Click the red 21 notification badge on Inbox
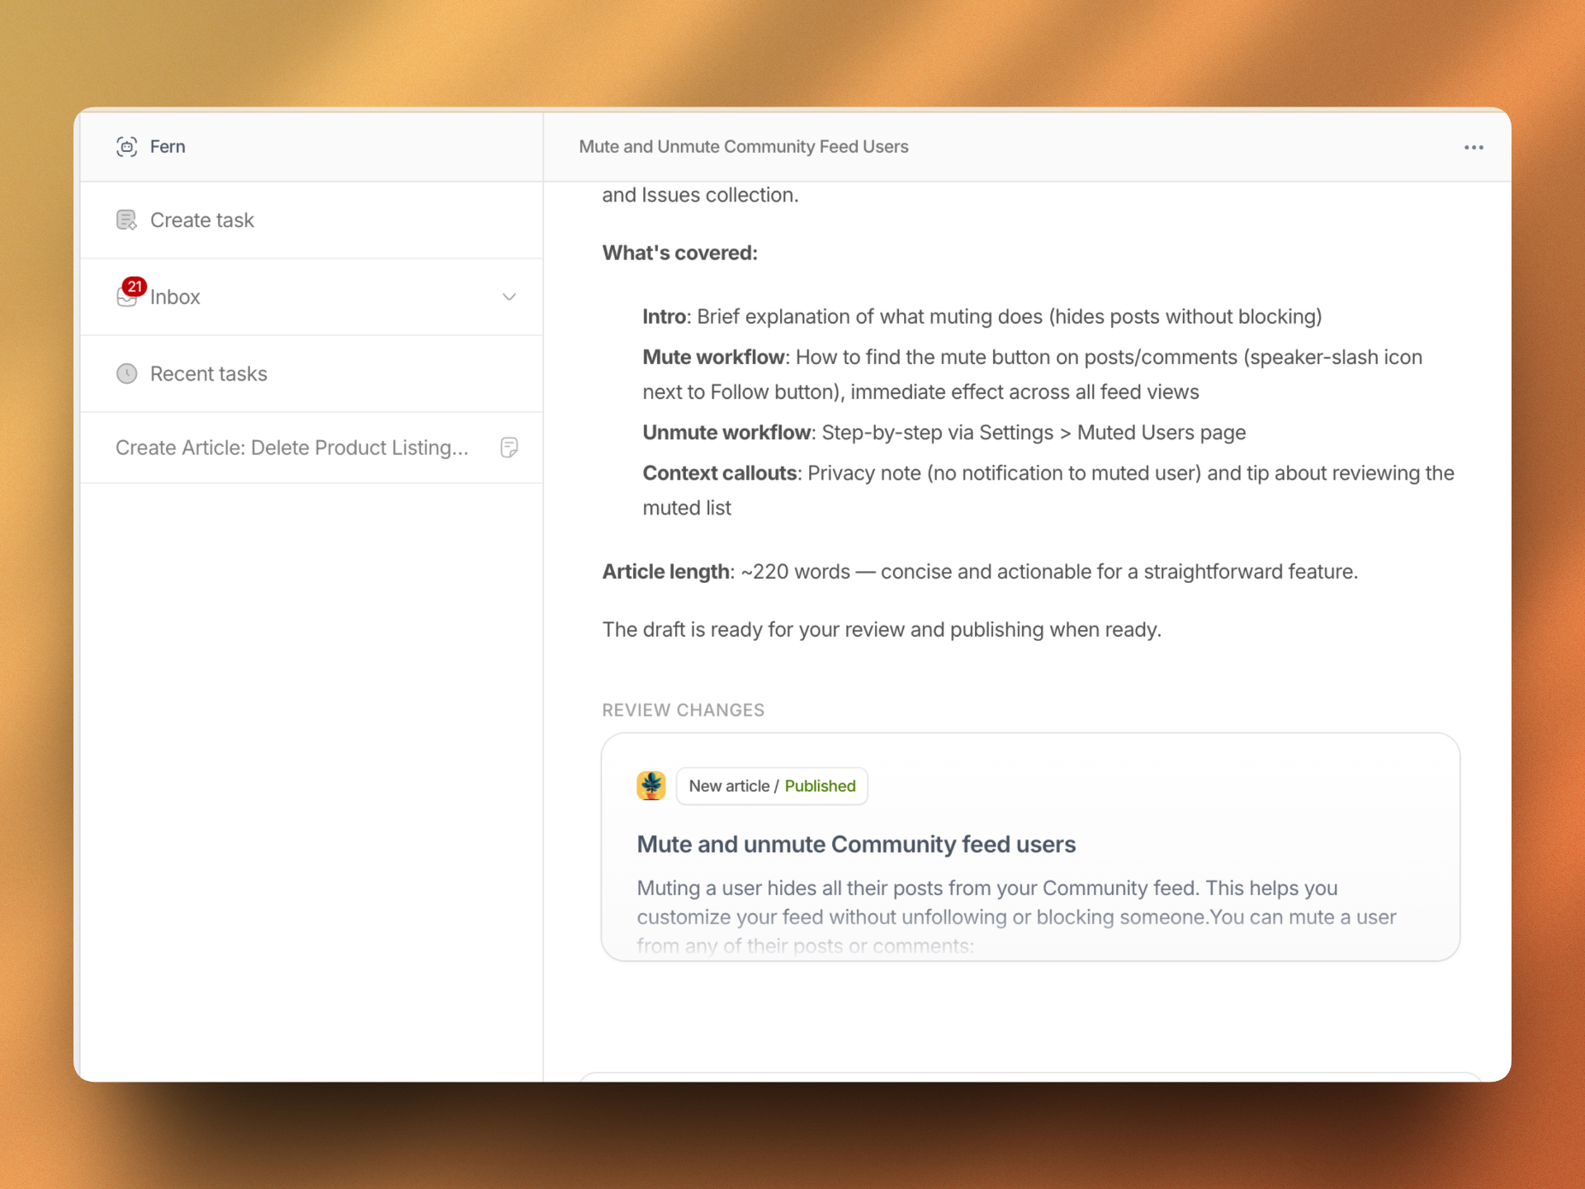This screenshot has height=1189, width=1585. pyautogui.click(x=135, y=286)
